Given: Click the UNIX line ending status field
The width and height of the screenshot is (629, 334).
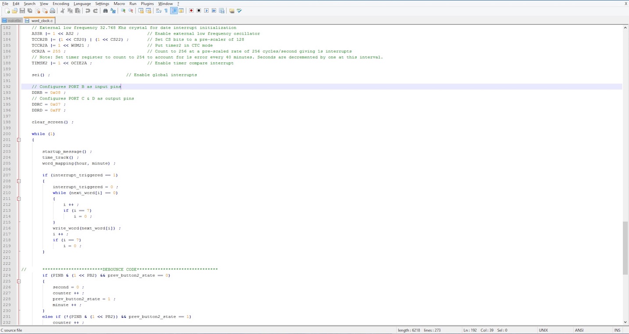Looking at the screenshot, I should (543, 330).
